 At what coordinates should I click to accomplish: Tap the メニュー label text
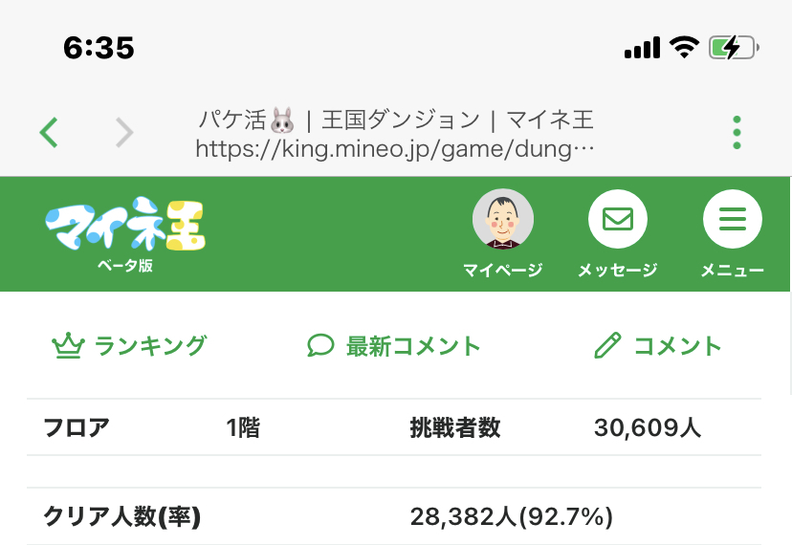click(732, 271)
